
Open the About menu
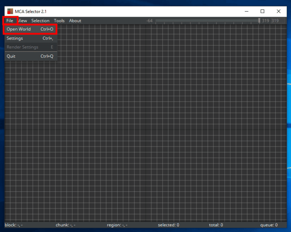pyautogui.click(x=75, y=21)
